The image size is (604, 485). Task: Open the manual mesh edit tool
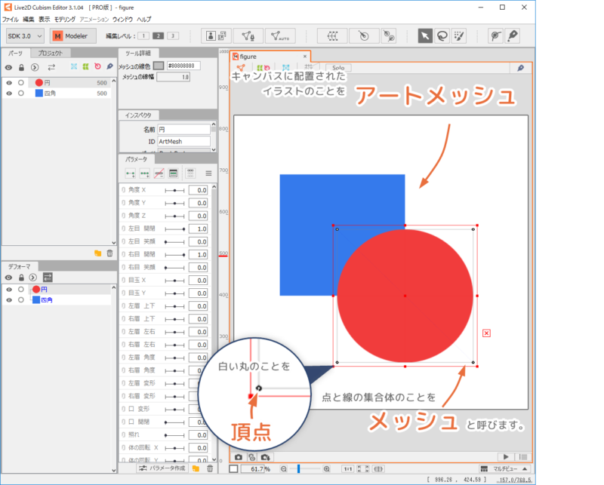(x=248, y=35)
